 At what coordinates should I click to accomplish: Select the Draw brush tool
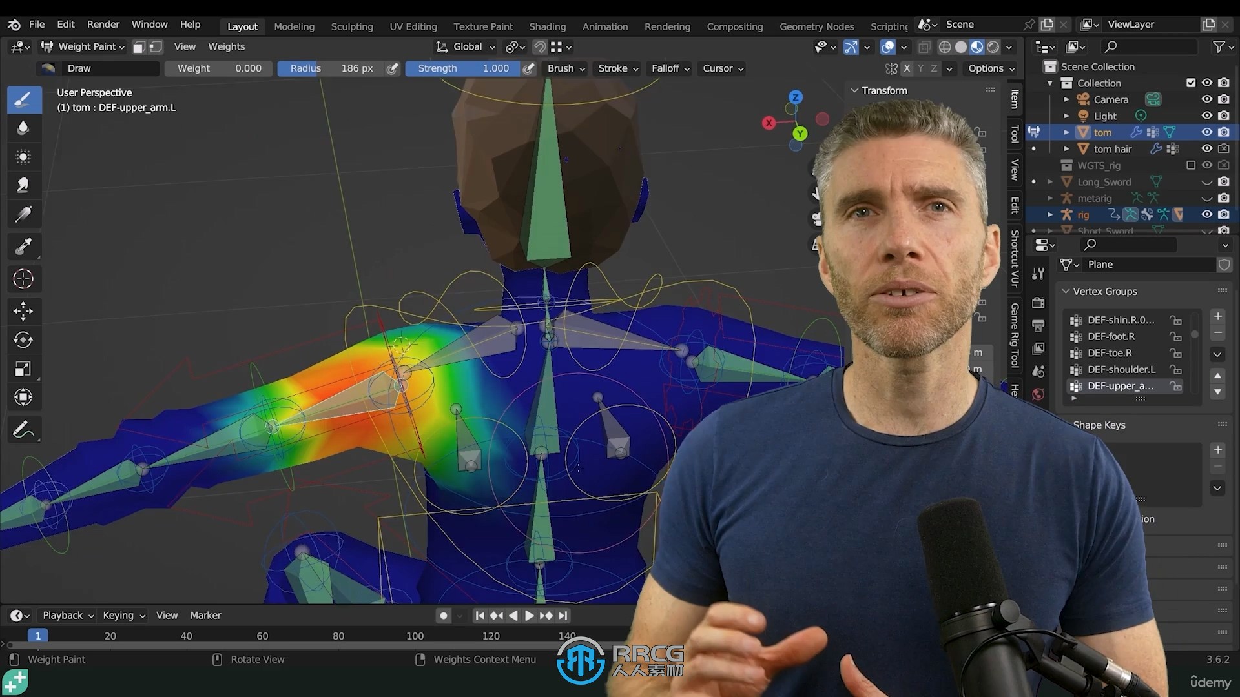tap(24, 100)
